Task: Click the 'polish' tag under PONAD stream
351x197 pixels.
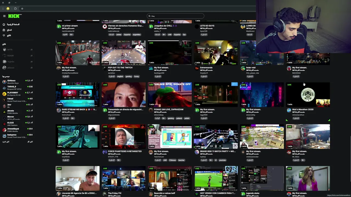Action: pos(187,118)
